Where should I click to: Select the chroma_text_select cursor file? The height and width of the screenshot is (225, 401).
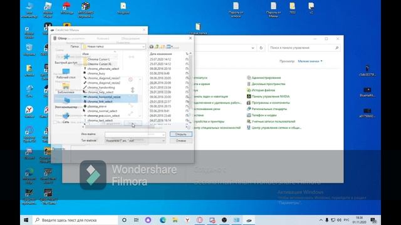(x=100, y=121)
